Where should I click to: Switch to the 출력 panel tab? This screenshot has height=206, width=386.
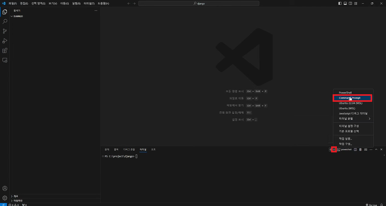(x=116, y=149)
